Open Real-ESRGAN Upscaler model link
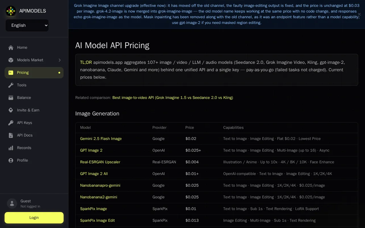 [100, 162]
